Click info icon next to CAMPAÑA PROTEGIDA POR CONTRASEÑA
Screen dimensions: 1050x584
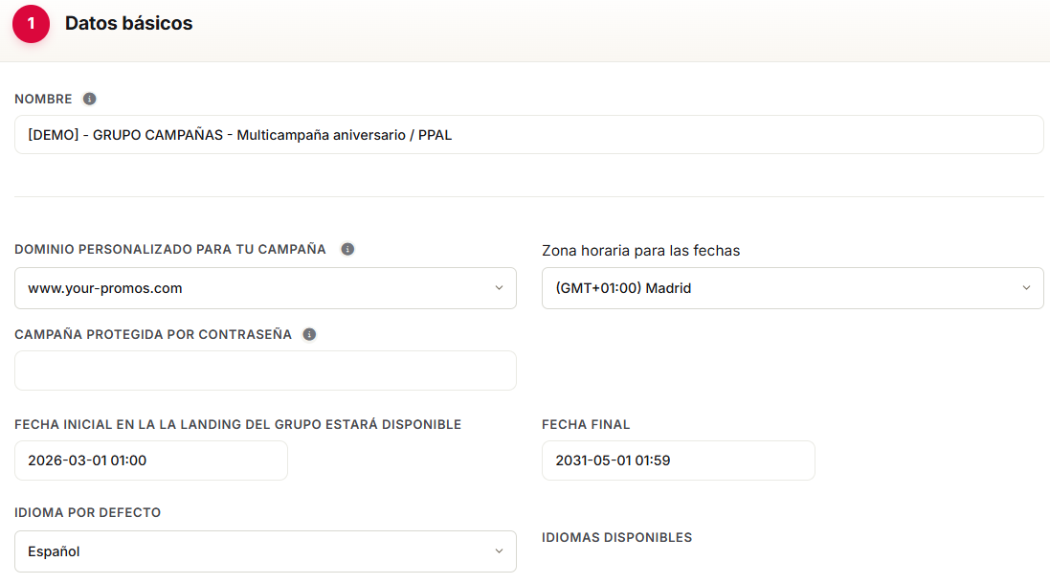[x=309, y=334]
